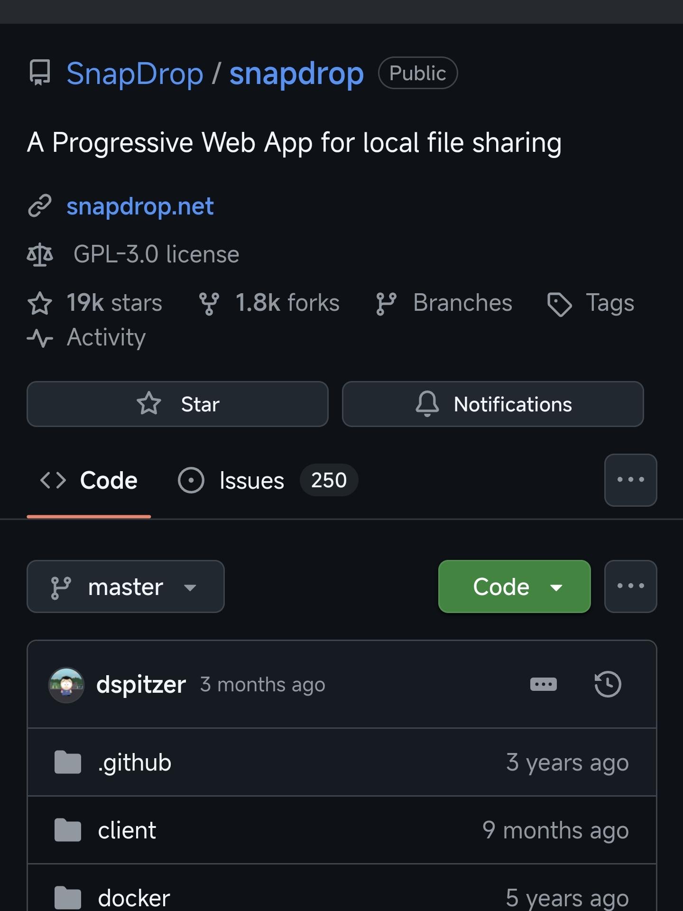Open commit history clock icon
This screenshot has height=911, width=683.
pos(608,684)
